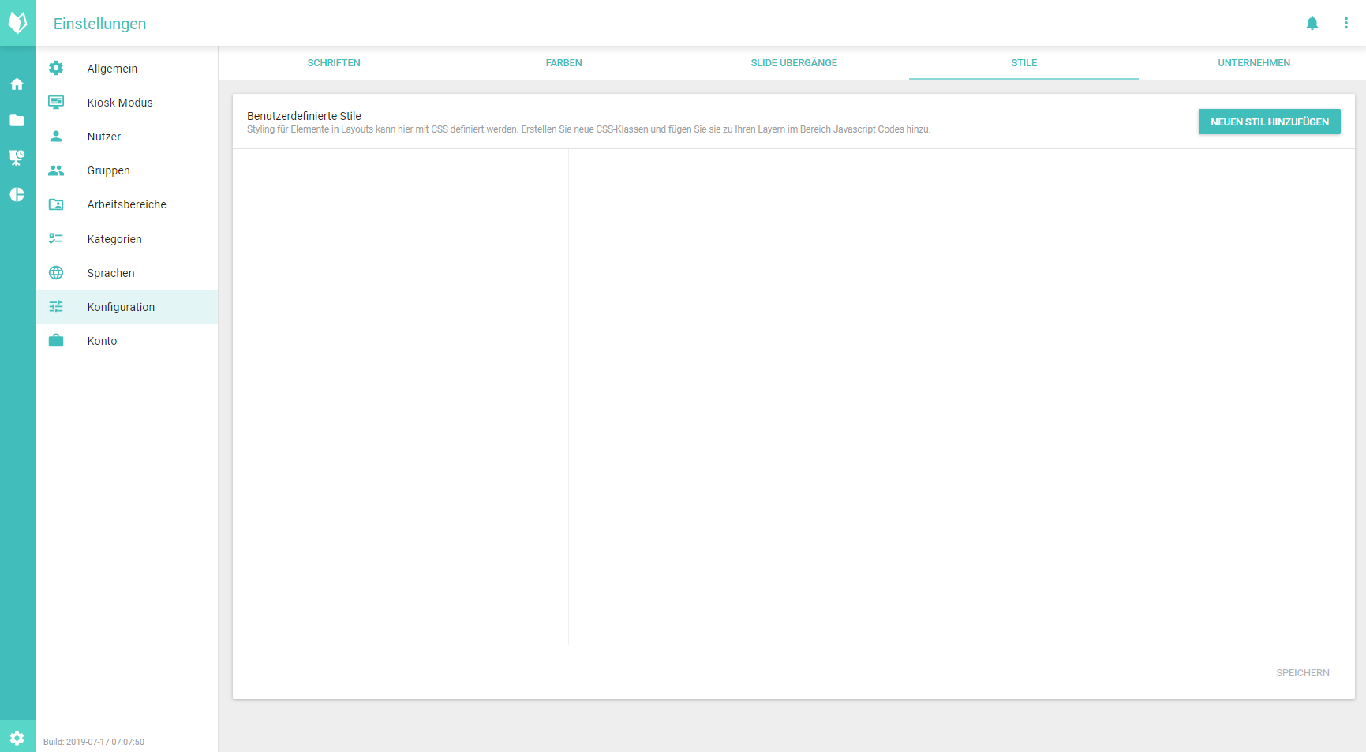
Task: Open Sprachen settings in sidebar
Action: click(110, 273)
